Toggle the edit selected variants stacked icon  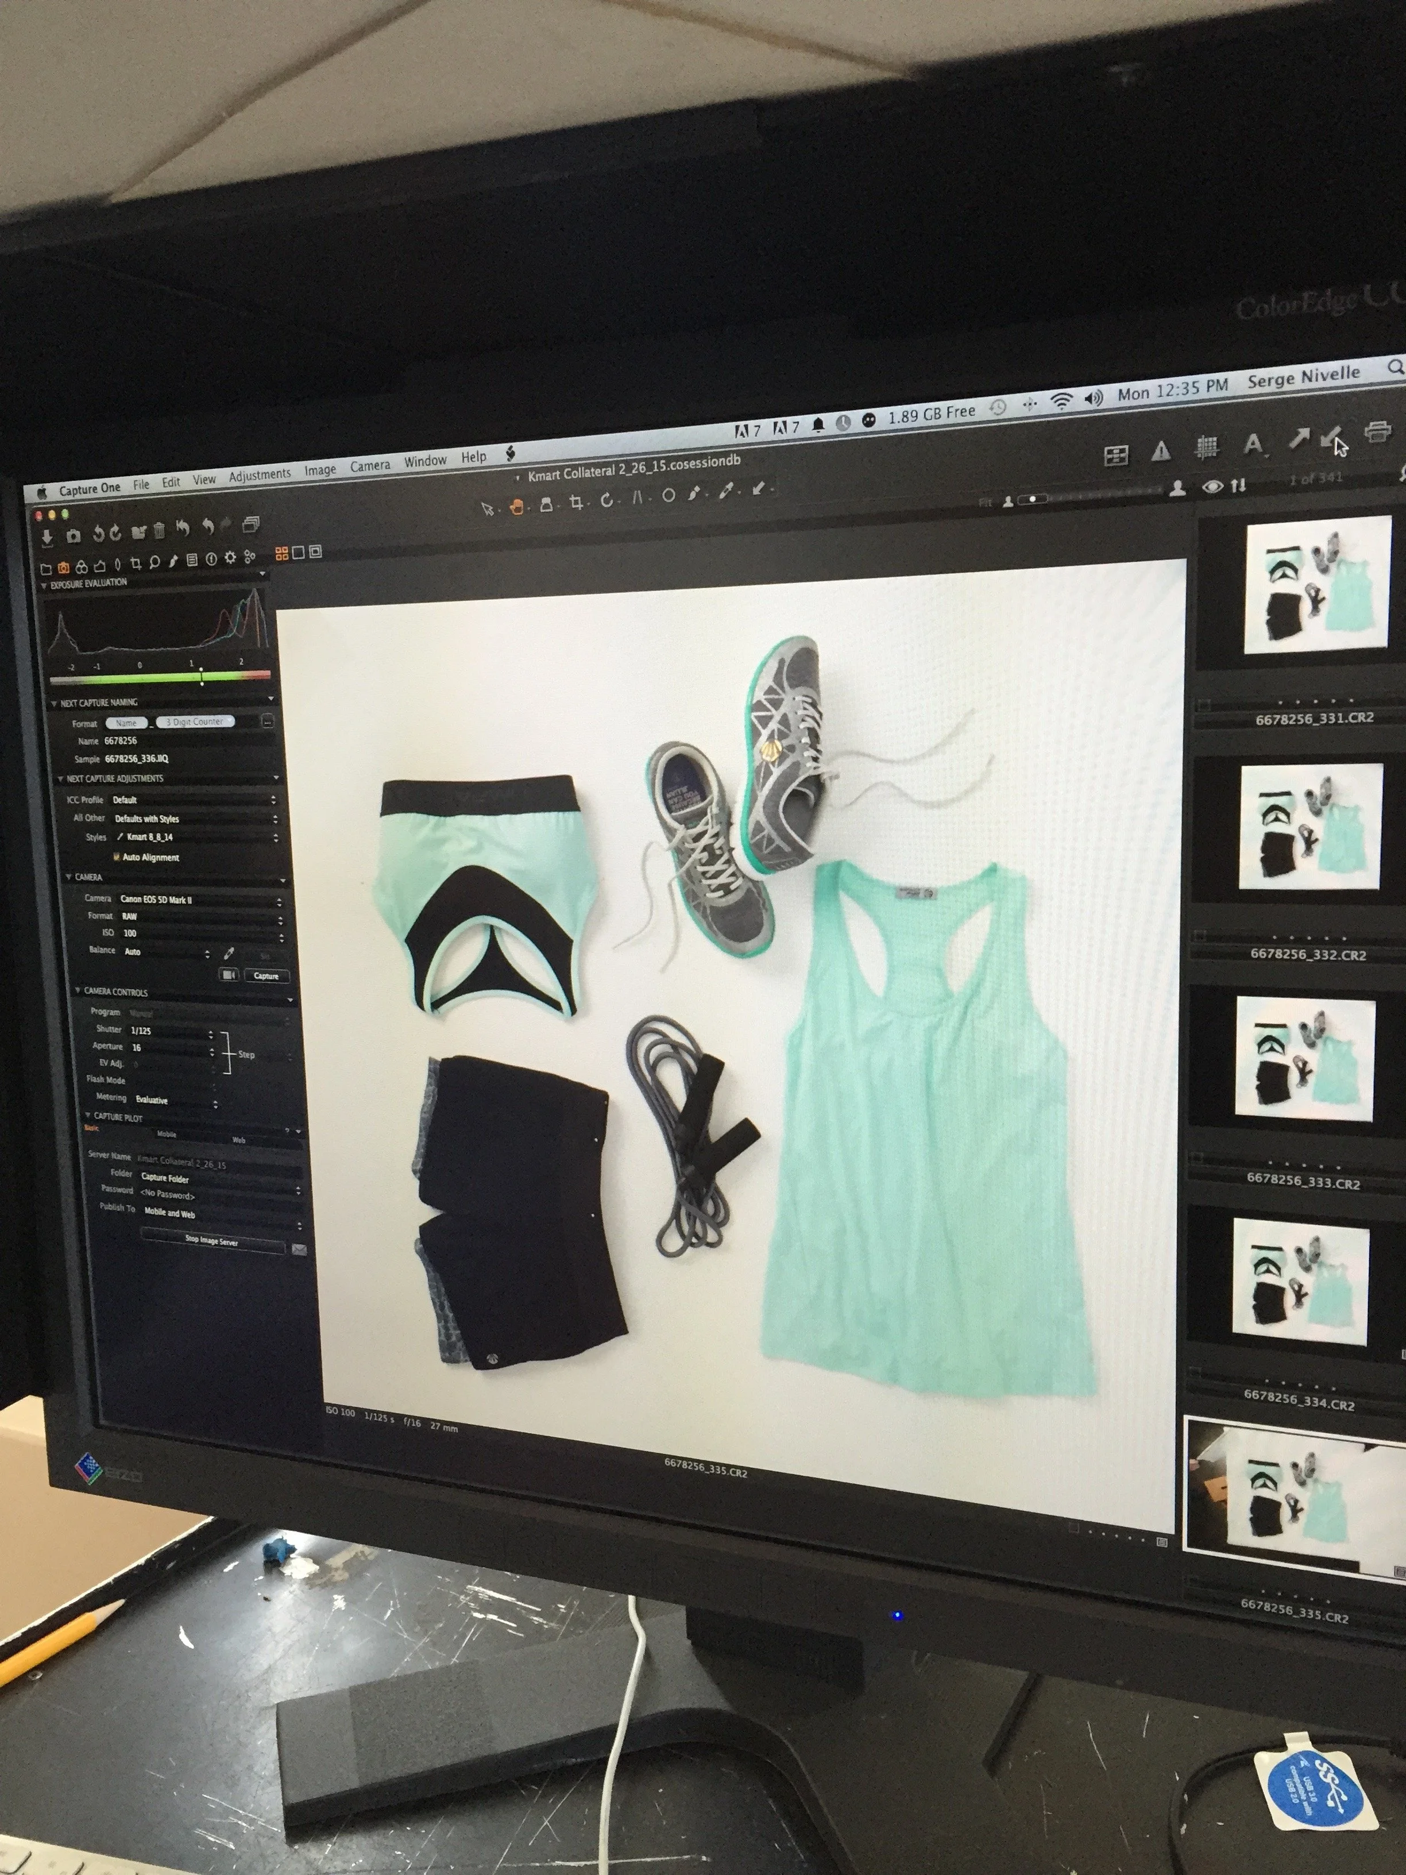[x=251, y=524]
